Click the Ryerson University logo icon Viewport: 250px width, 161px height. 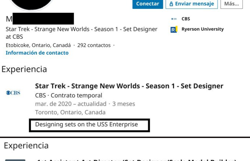(174, 29)
